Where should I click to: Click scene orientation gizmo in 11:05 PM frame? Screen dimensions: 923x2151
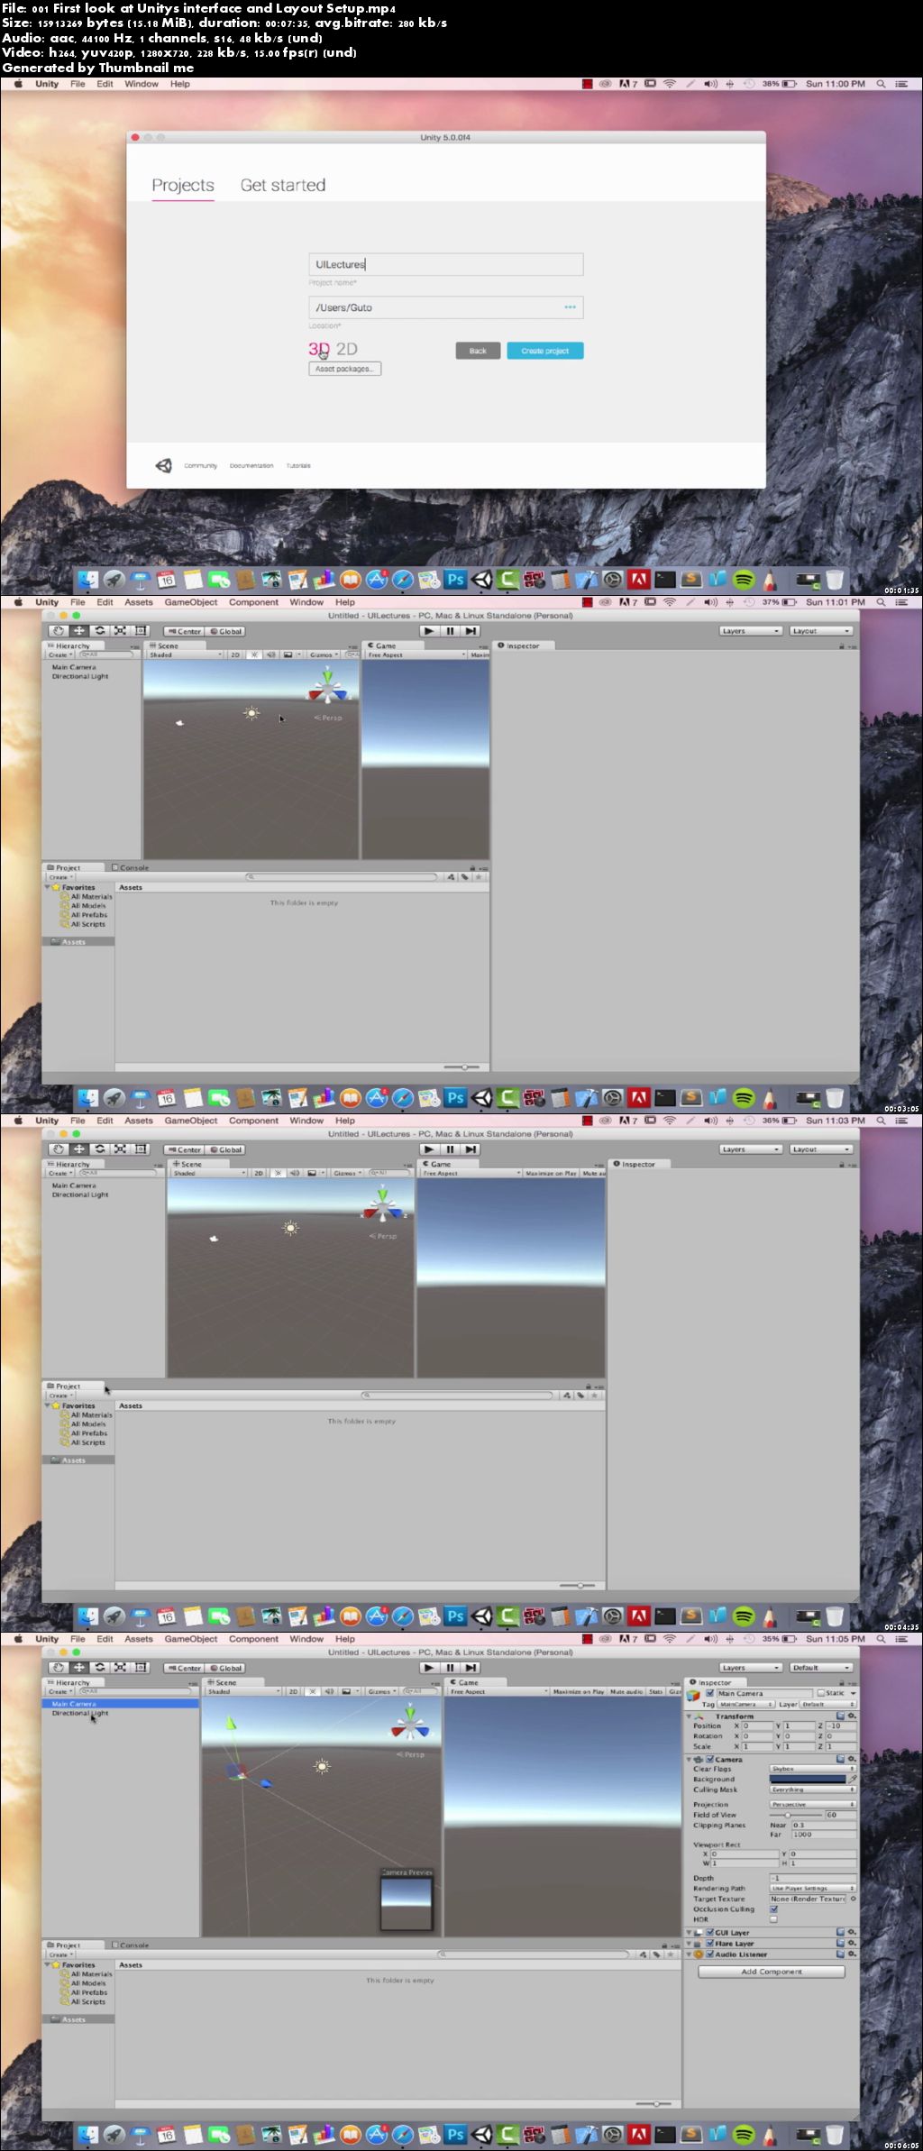(x=410, y=1723)
